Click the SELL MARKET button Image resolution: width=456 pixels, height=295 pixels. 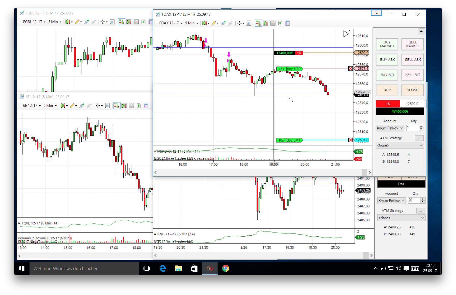coord(412,44)
